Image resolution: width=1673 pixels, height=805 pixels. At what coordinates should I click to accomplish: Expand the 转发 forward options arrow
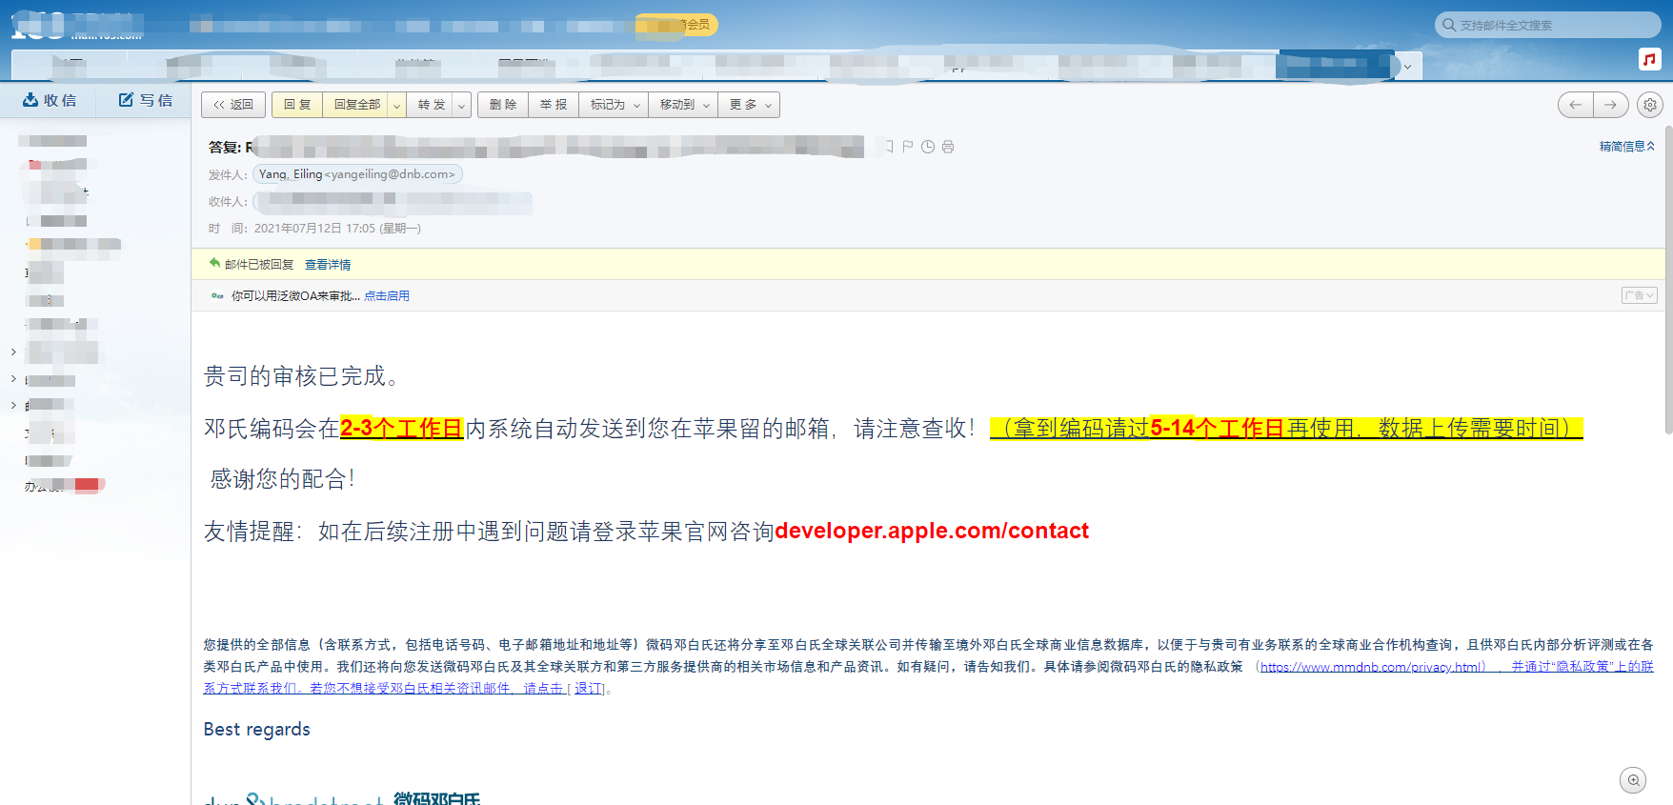(x=462, y=105)
